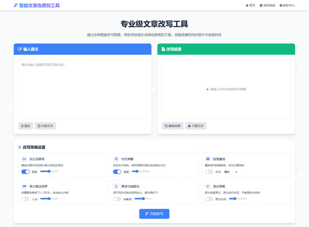Click the 改写策略设置 sliders icon
Viewport: 309px width, 227px height.
(x=20, y=147)
